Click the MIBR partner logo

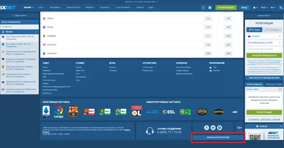tap(235, 112)
